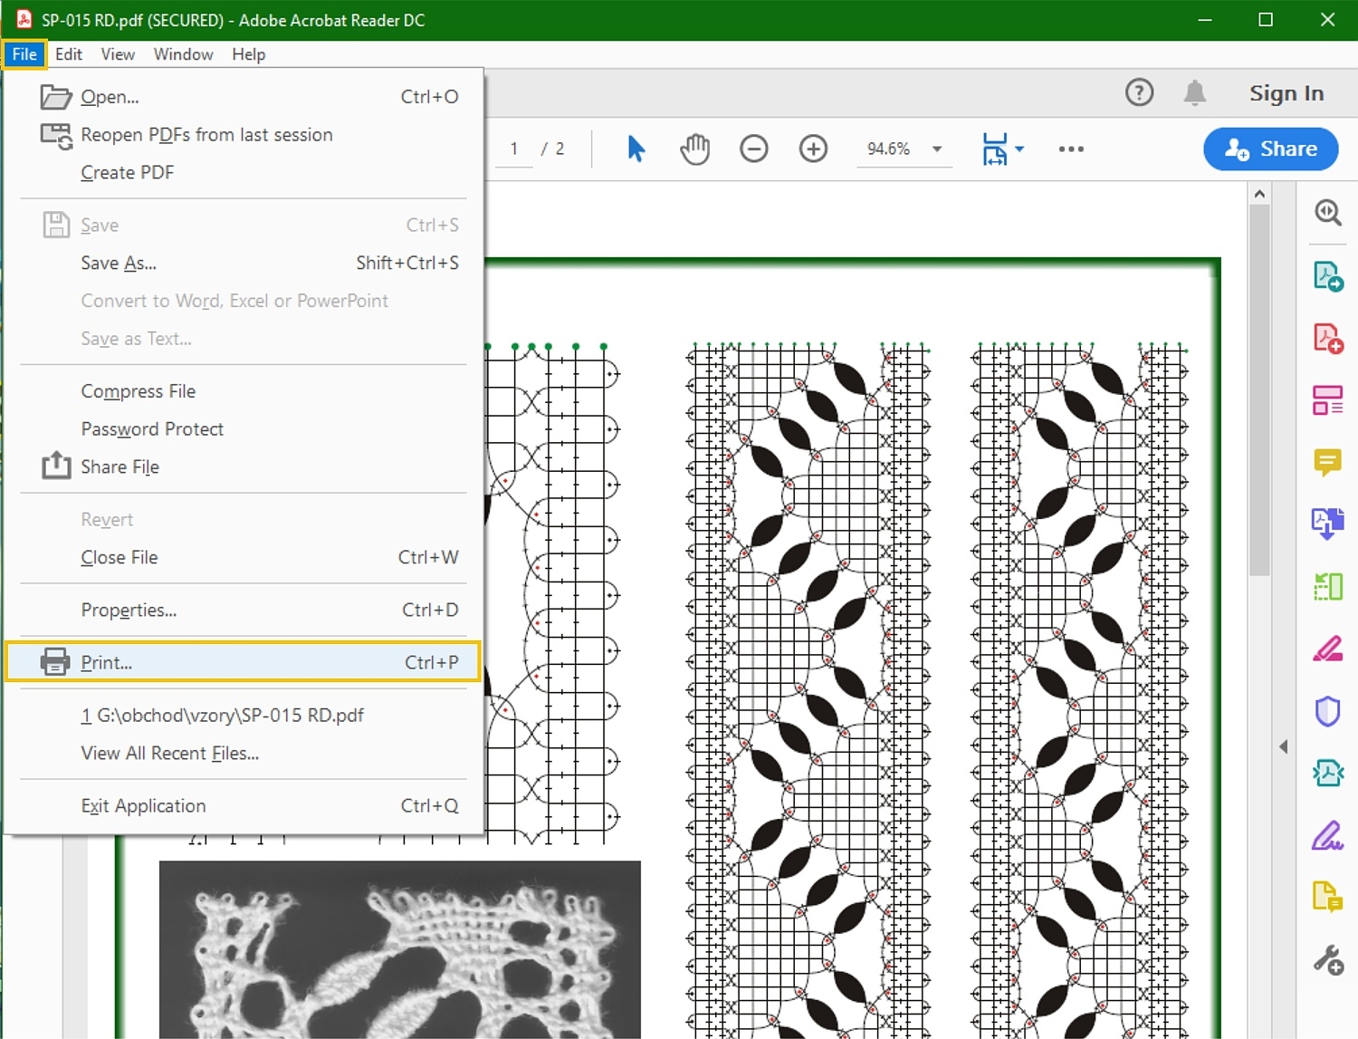Screen dimensions: 1358x1039
Task: Click the vertical scrollbar thumb
Action: 1259,390
